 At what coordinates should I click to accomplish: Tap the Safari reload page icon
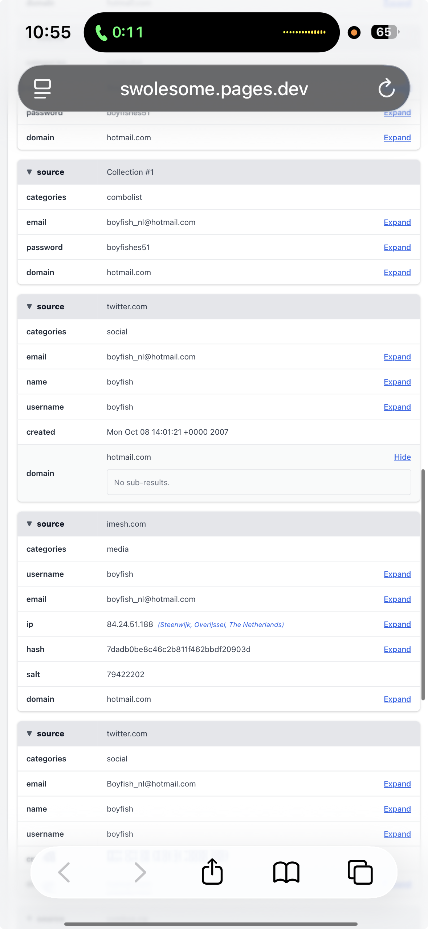pos(386,88)
